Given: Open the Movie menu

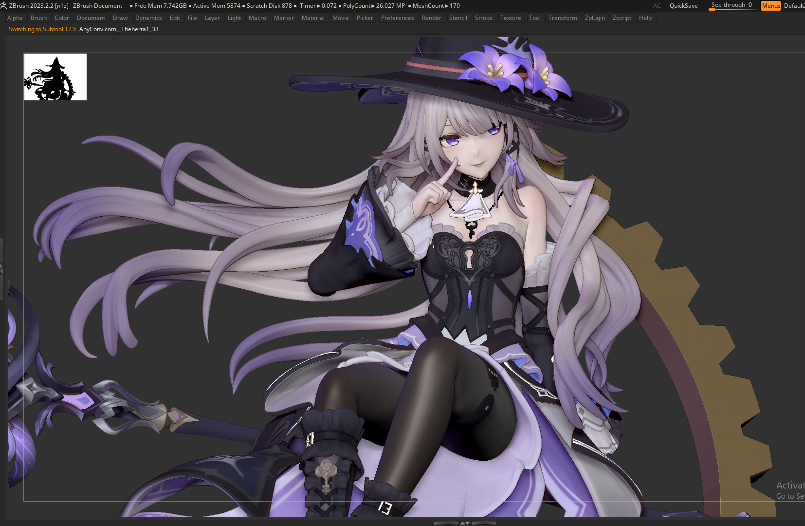Looking at the screenshot, I should point(341,18).
